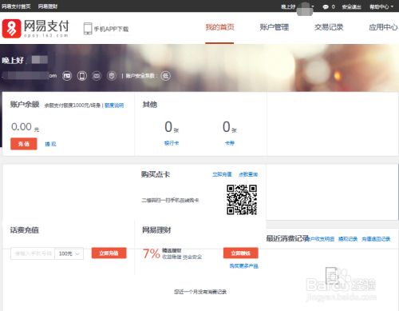Image resolution: width=399 pixels, height=311 pixels.
Task: Go to 网易支付首页 in top bar
Action: pos(16,6)
